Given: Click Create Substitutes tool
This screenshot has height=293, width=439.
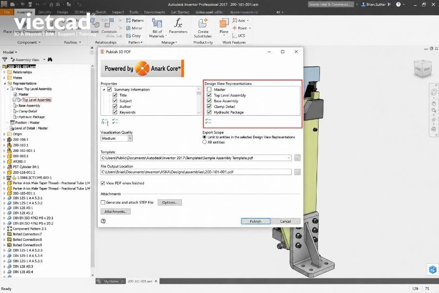Looking at the screenshot, I should coord(203,28).
